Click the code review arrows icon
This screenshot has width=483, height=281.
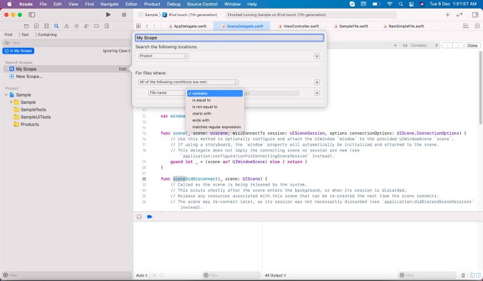click(460, 15)
